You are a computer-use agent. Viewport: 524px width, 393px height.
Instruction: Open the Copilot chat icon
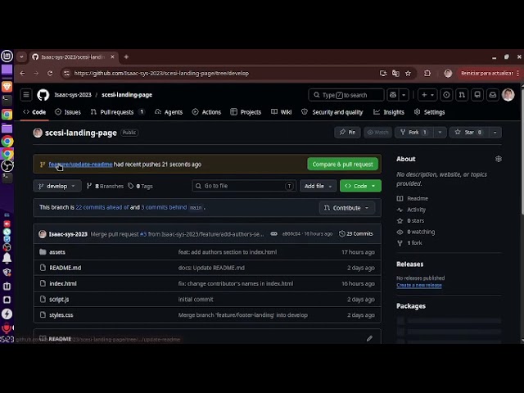393,95
